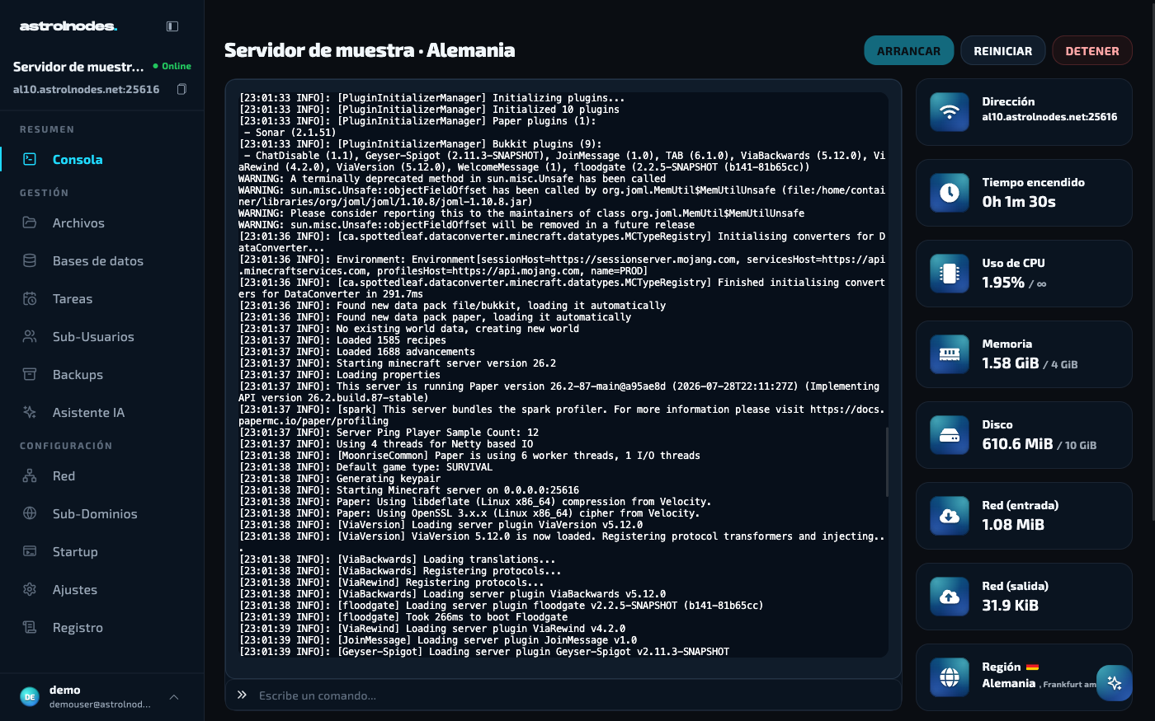This screenshot has width=1155, height=721.
Task: Click the German flag in Región card
Action: pos(1032,667)
